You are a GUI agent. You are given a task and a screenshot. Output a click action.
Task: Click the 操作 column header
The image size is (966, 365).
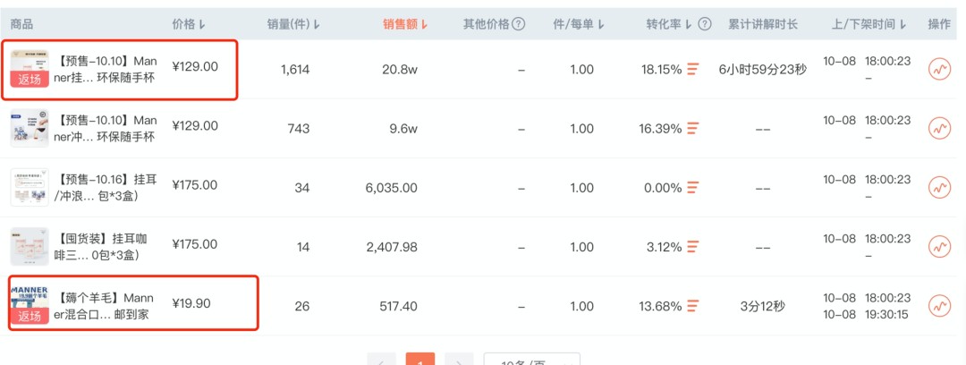pos(939,24)
